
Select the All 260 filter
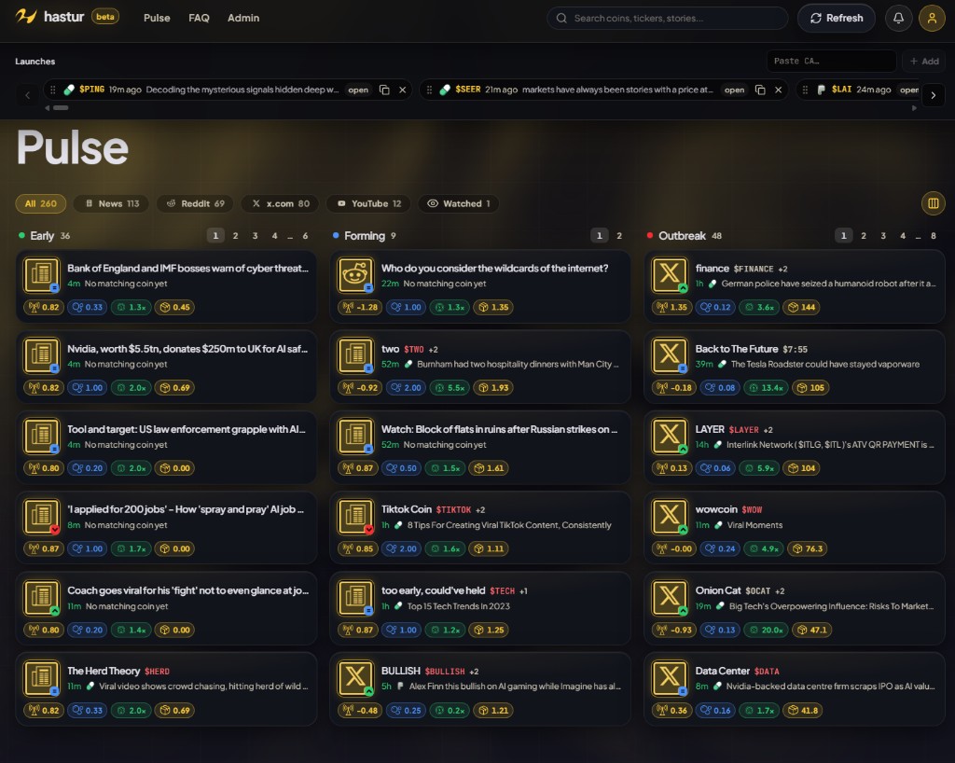pyautogui.click(x=40, y=203)
